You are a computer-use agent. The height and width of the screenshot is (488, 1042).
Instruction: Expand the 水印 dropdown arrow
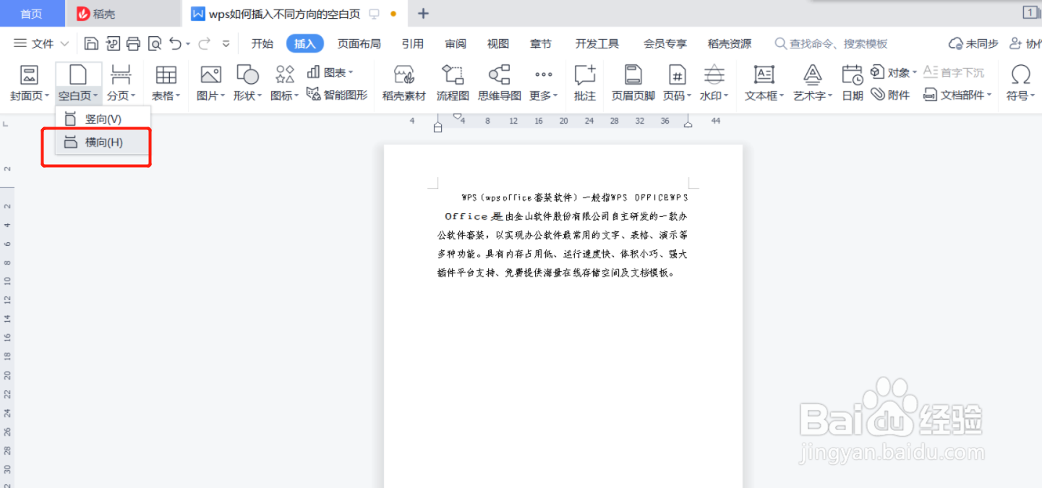(x=726, y=96)
